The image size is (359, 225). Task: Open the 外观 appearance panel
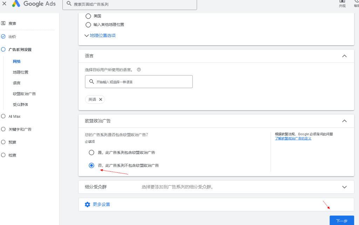(342, 4)
